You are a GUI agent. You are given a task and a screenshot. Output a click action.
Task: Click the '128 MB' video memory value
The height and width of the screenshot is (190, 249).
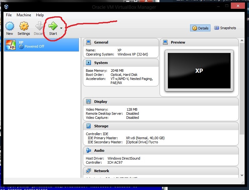132,109
